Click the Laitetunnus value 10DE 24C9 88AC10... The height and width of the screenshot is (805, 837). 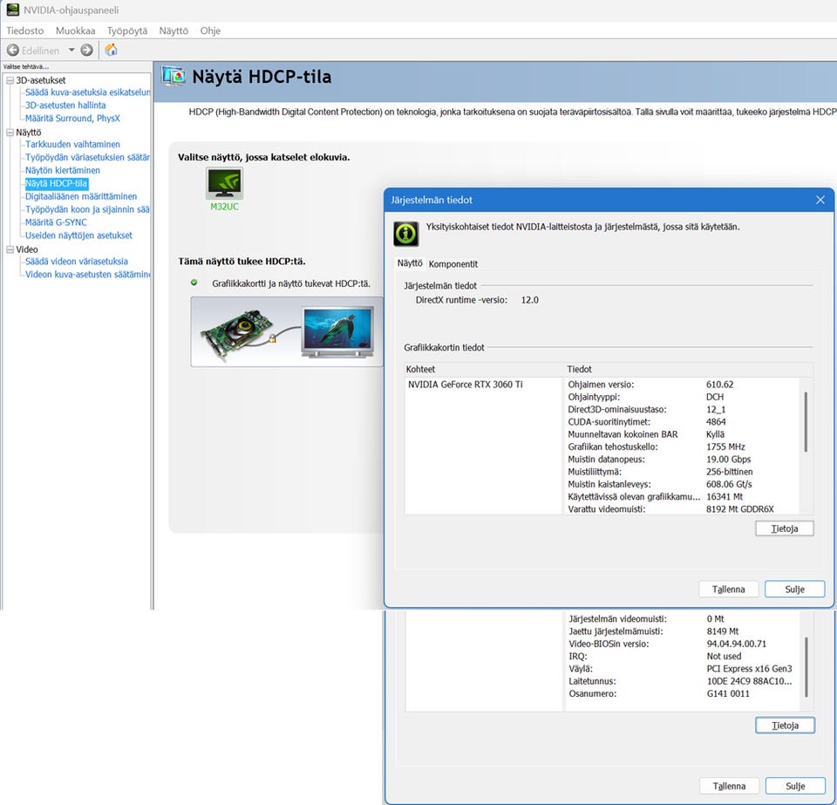point(750,682)
